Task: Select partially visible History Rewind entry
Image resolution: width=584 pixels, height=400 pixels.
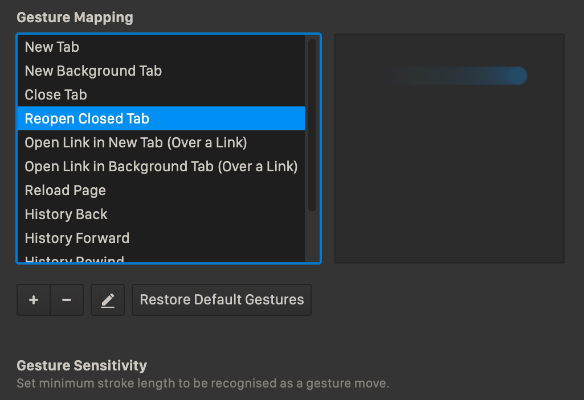Action: click(x=161, y=257)
